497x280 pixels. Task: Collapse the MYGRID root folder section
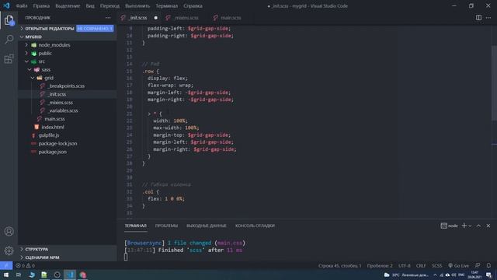coord(68,37)
